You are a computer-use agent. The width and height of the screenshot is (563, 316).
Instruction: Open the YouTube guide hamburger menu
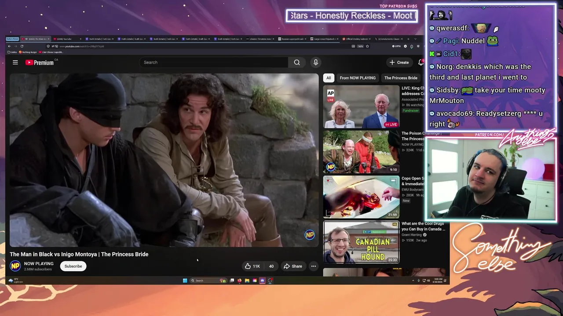click(x=15, y=62)
